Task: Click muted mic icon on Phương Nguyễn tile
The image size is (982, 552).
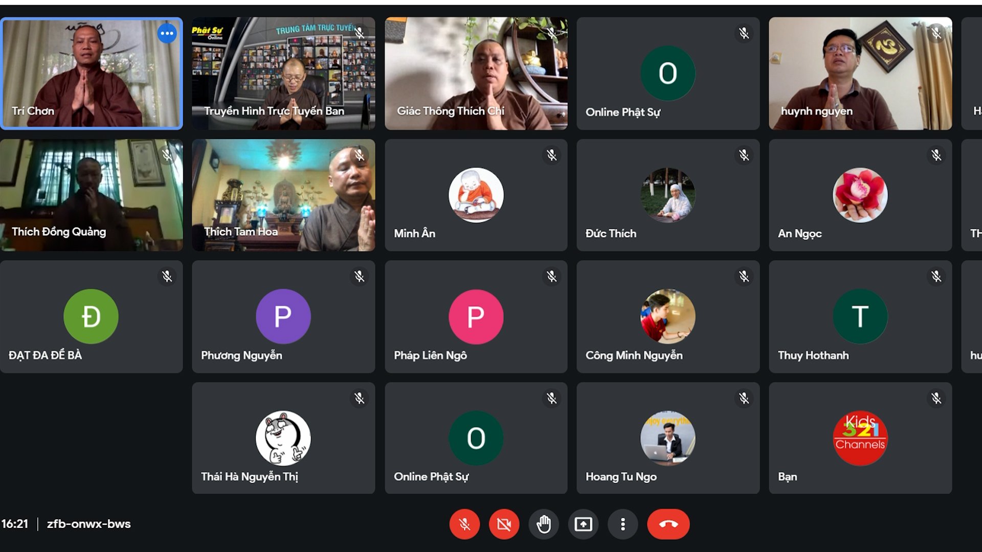Action: pos(359,277)
